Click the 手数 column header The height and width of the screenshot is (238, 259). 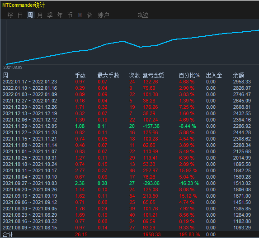tap(80, 75)
